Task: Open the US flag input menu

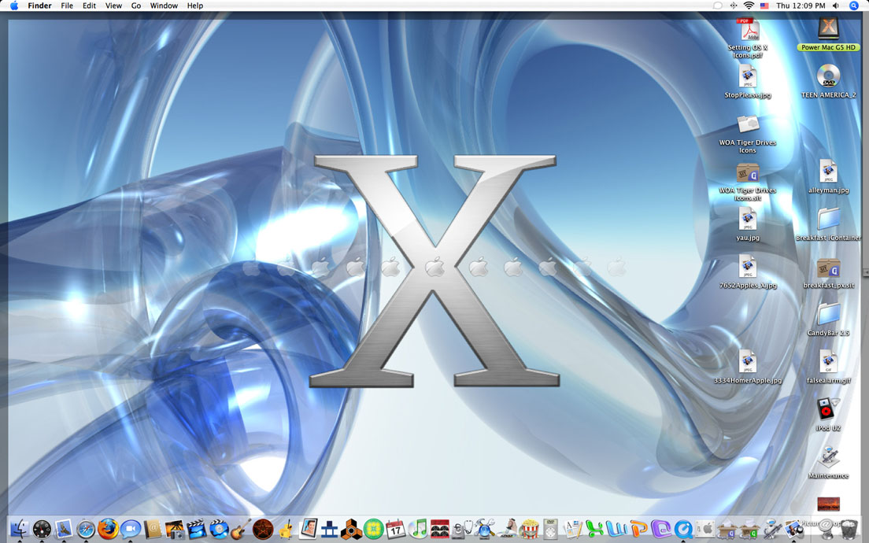Action: click(765, 6)
